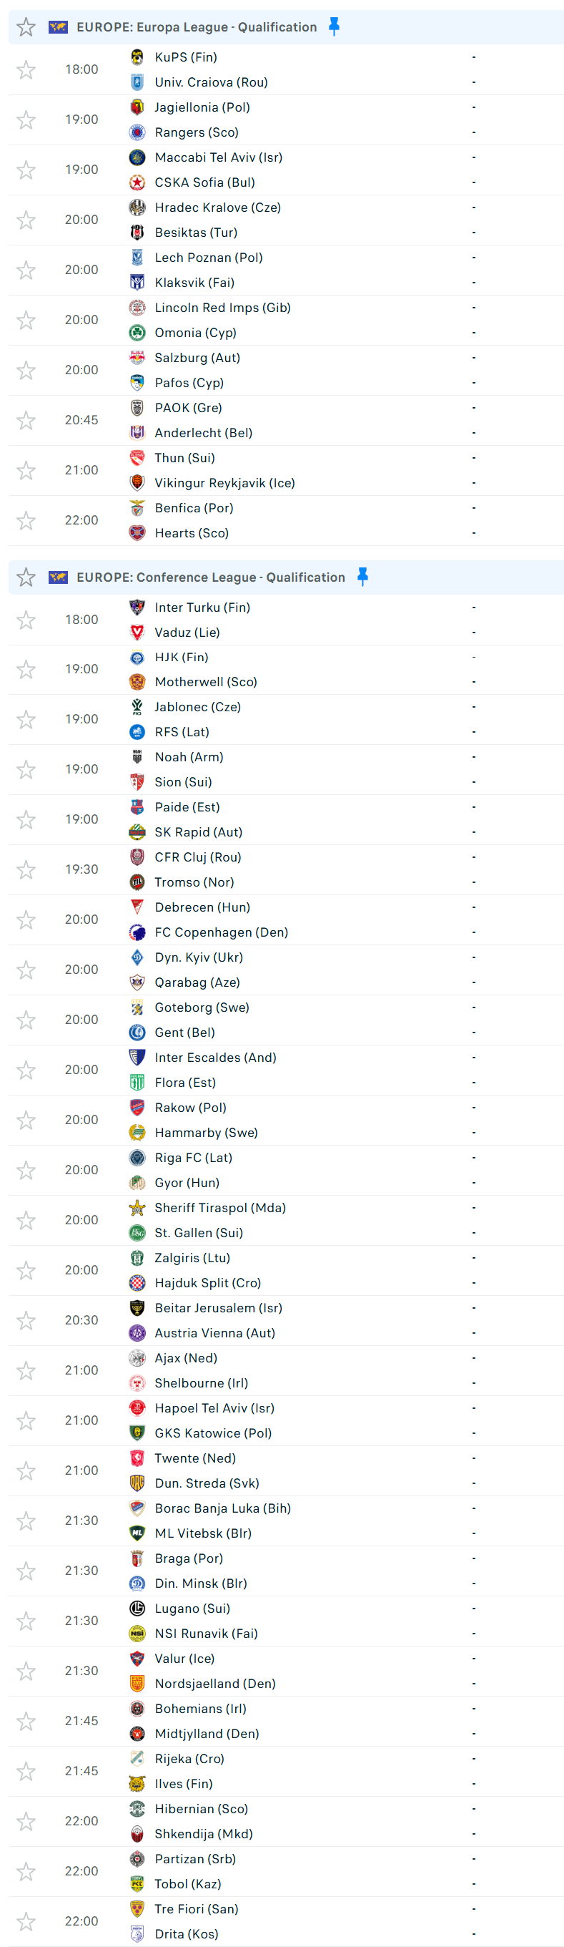Star the Tre Fiori vs Drita match
This screenshot has width=564, height=1947.
click(x=26, y=1921)
